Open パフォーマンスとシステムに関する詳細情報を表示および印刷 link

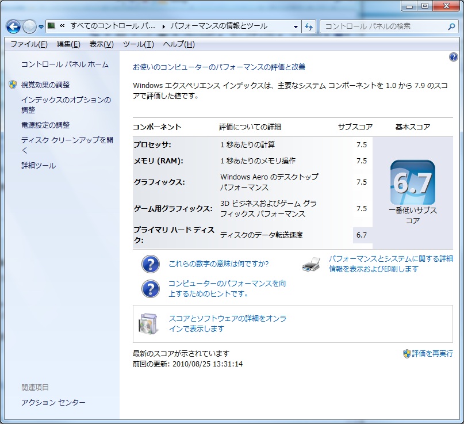[x=390, y=263]
